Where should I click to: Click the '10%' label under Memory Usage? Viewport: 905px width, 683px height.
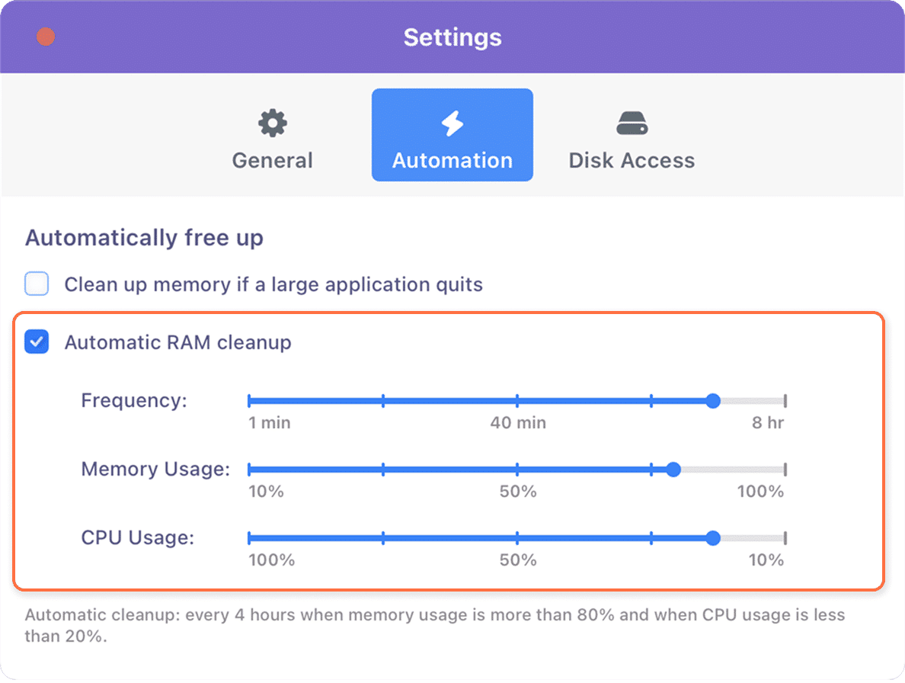(x=266, y=492)
